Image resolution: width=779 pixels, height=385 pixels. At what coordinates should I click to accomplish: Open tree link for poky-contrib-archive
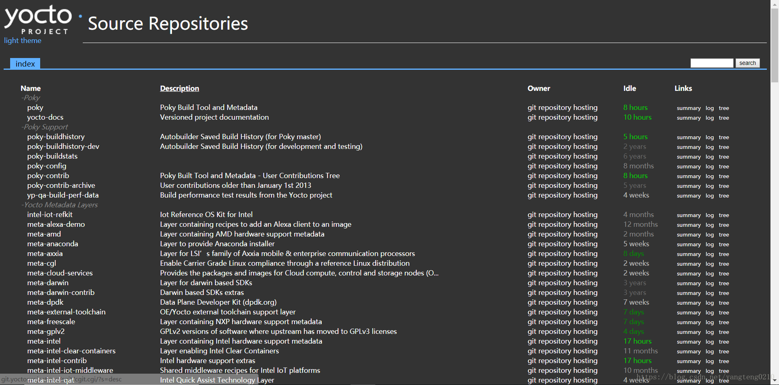click(724, 186)
